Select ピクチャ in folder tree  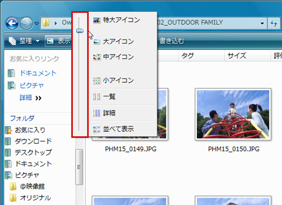(27, 175)
